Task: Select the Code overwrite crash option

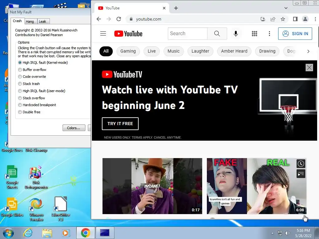Action: [32, 77]
